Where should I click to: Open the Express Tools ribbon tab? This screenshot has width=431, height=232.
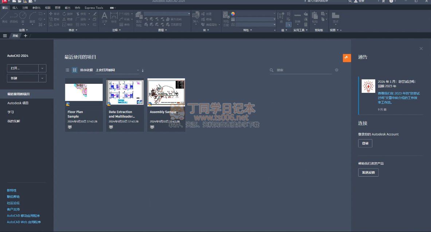click(x=94, y=8)
